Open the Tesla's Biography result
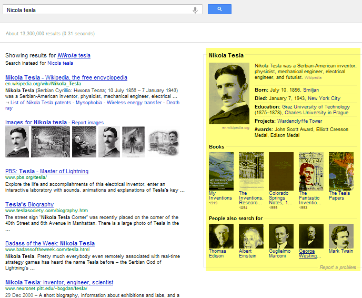362x298 pixels. pos(29,204)
